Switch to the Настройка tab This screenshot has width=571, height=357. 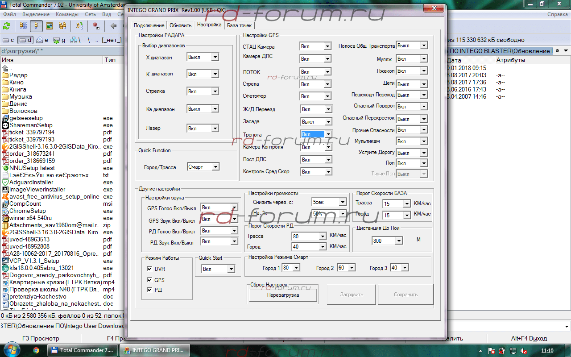coord(209,25)
